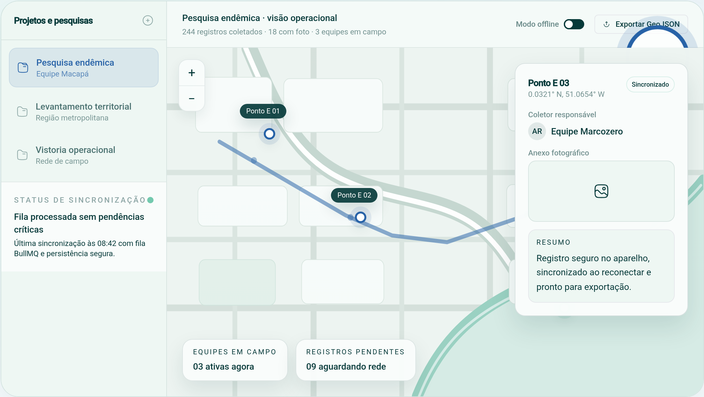
Task: Click the add project plus icon
Action: 147,21
